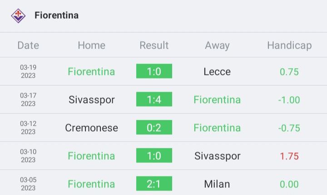Select the Handicap column header
This screenshot has height=195, width=327.
pyautogui.click(x=289, y=46)
